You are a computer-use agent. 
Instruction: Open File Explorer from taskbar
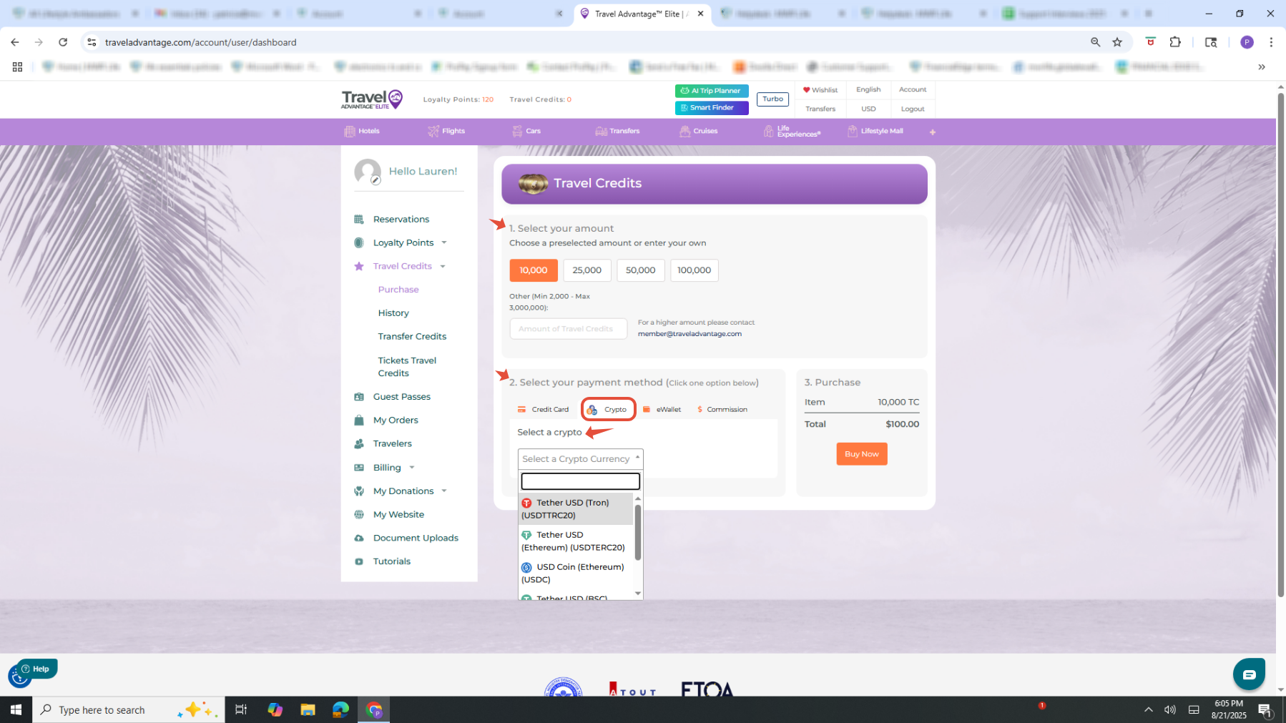click(x=308, y=710)
